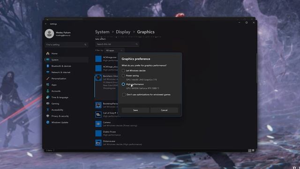
Task: Click the magnifier icon in Find a setting
Action: pyautogui.click(x=85, y=45)
